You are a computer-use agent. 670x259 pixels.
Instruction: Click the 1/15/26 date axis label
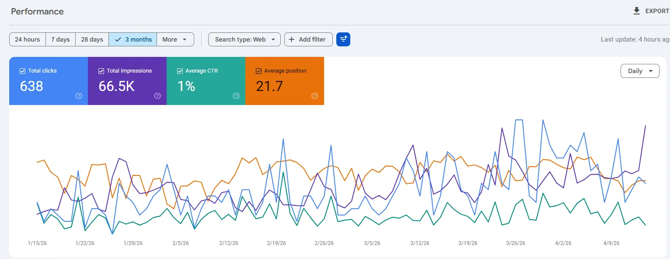(x=37, y=243)
